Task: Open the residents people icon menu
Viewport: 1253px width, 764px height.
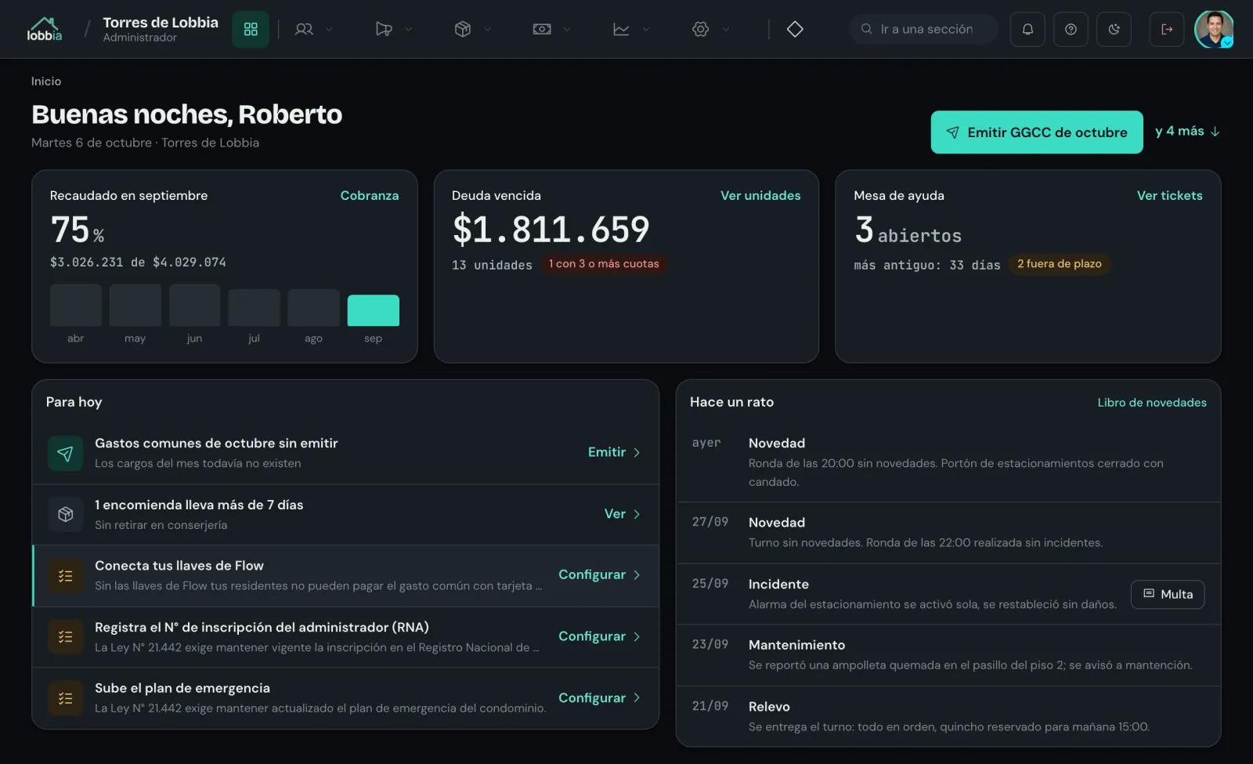Action: (x=304, y=29)
